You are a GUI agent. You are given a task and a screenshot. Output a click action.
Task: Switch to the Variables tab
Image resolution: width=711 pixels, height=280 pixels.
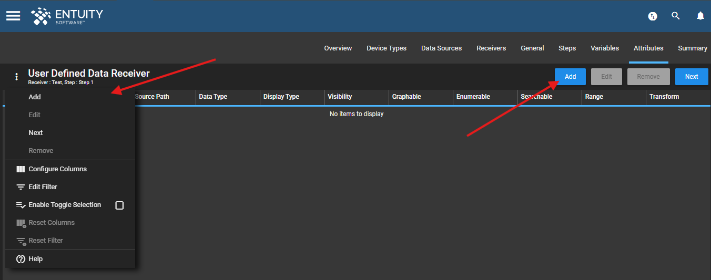[605, 48]
